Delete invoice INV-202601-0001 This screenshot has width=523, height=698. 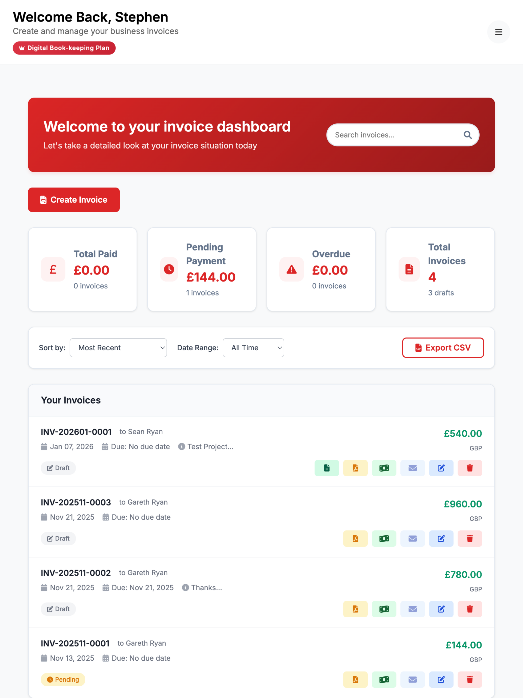pyautogui.click(x=469, y=468)
